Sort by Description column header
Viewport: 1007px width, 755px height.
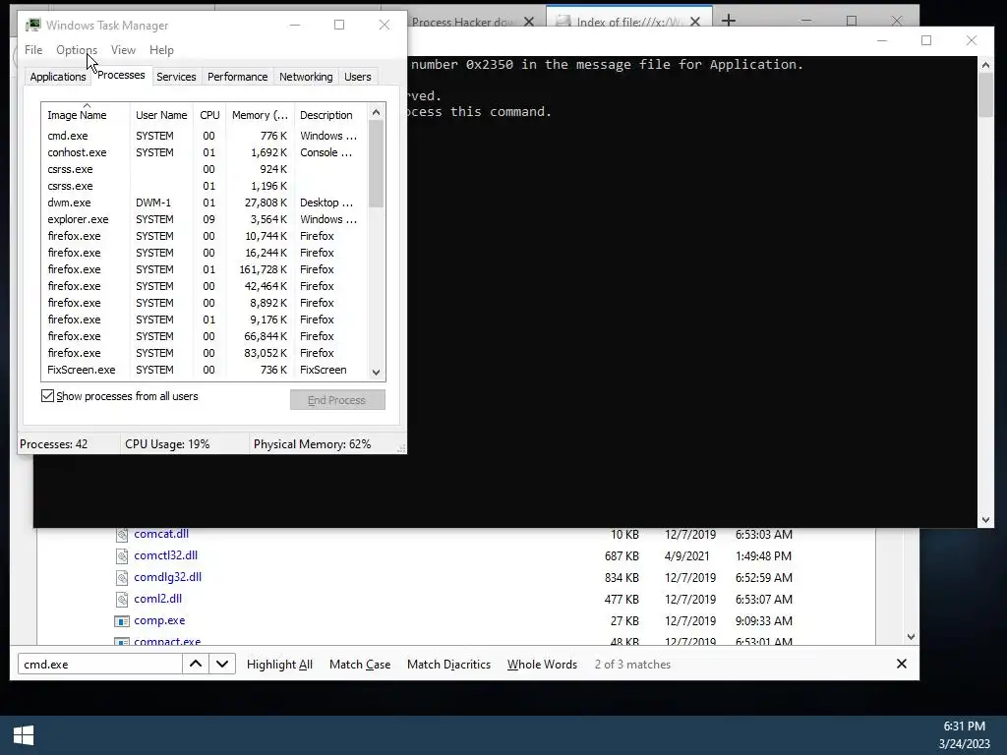click(x=330, y=115)
